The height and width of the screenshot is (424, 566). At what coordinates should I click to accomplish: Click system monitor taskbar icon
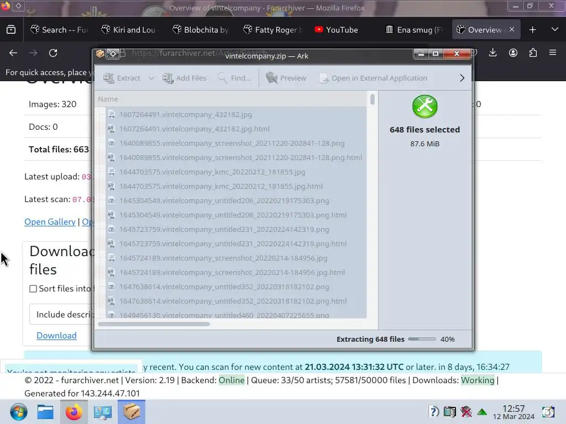(x=102, y=412)
